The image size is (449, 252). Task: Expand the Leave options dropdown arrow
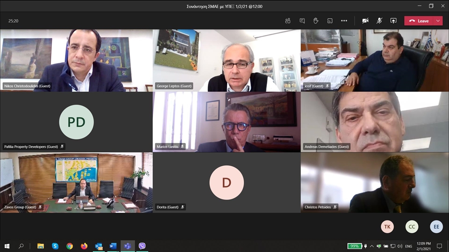tap(438, 21)
